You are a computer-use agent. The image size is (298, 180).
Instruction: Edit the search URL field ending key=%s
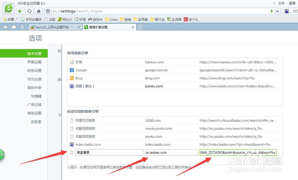tap(238, 152)
